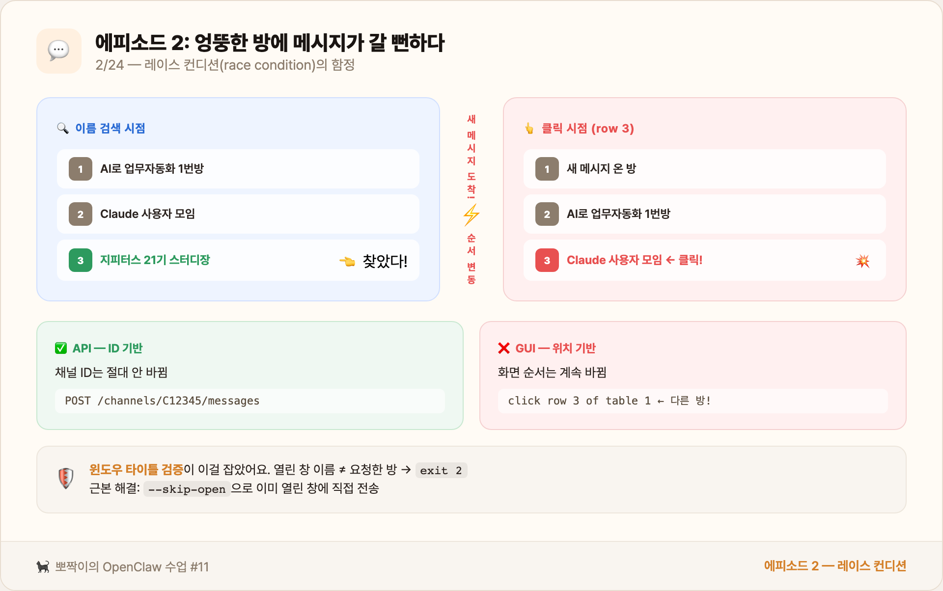Select the --skip-open code snippet
The height and width of the screenshot is (591, 943).
187,489
